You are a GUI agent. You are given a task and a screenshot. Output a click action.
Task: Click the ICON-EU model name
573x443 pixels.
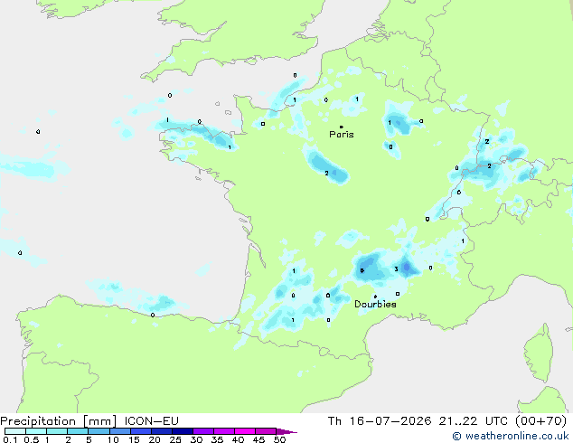[151, 421]
